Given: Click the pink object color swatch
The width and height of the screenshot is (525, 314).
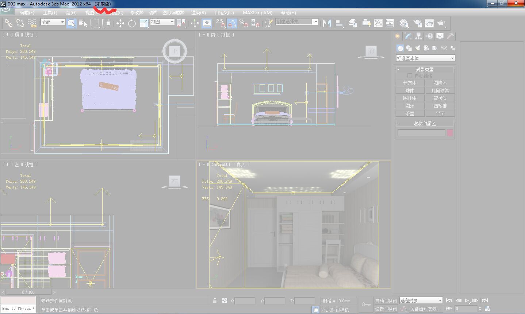Looking at the screenshot, I should point(450,133).
